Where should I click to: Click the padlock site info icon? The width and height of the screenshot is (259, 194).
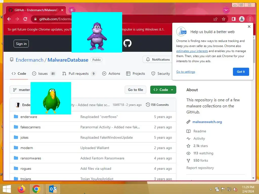[x=35, y=19]
